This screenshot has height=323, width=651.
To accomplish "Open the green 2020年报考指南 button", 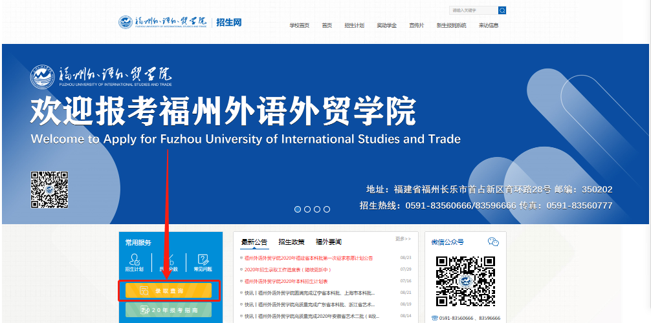I will [x=168, y=310].
